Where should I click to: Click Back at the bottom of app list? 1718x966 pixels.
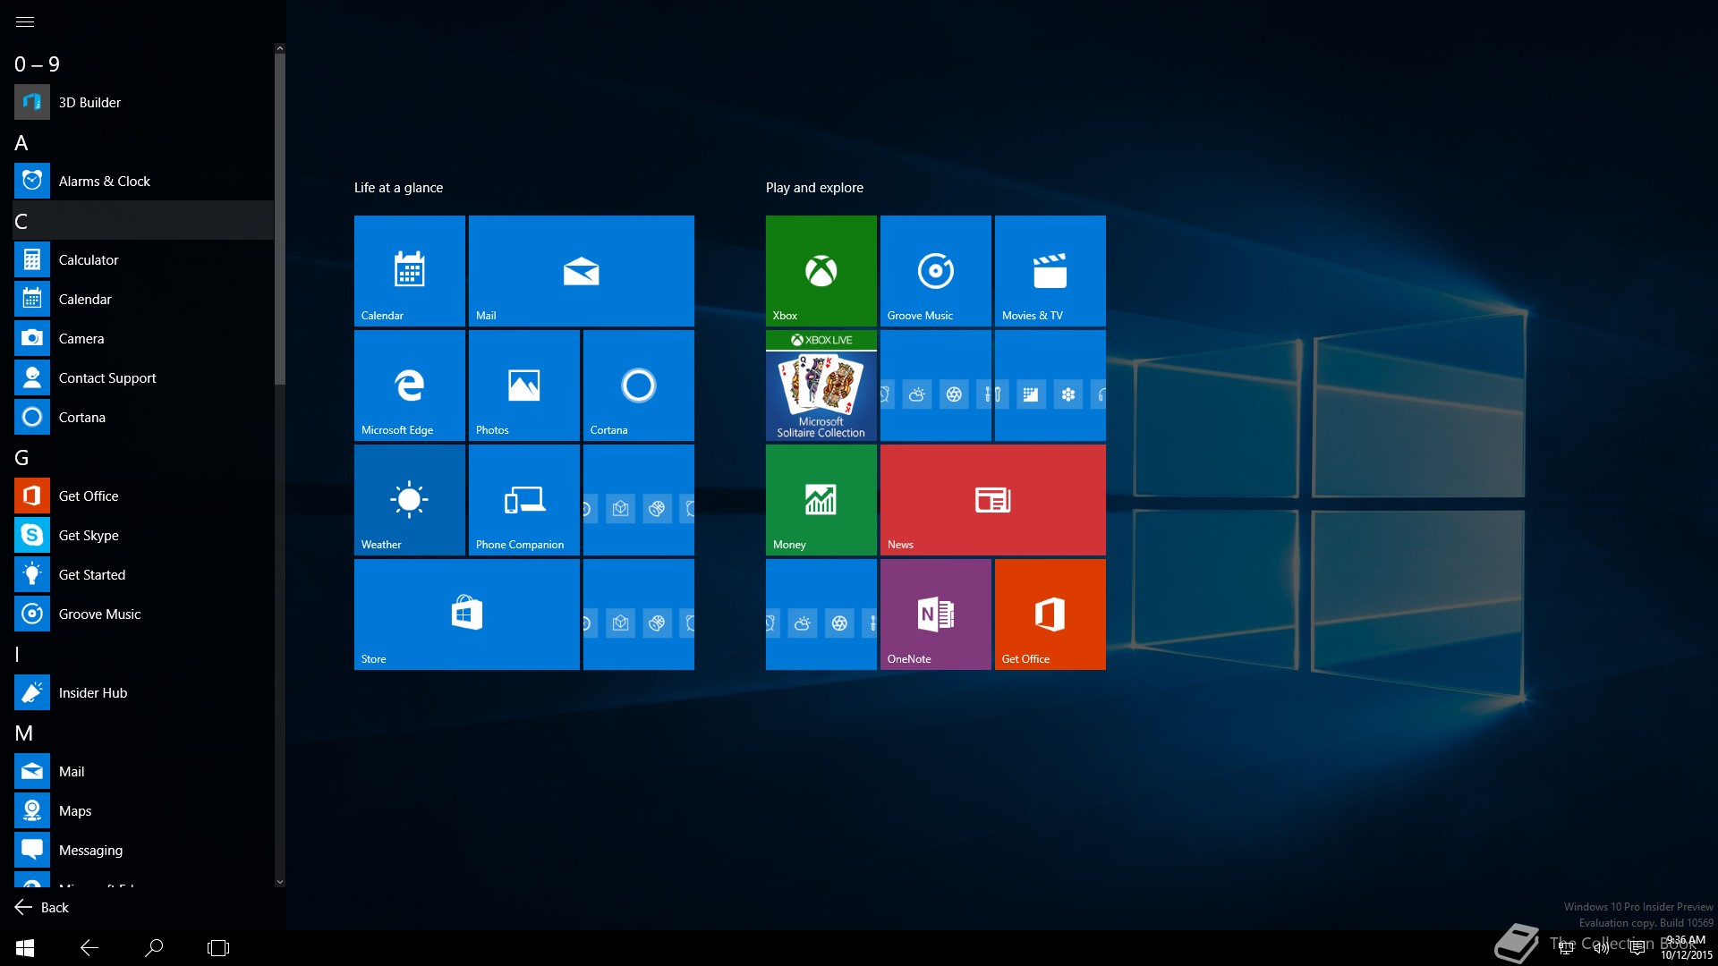pyautogui.click(x=42, y=907)
